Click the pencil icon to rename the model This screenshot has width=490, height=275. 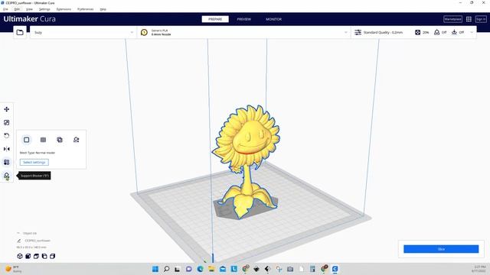click(x=19, y=241)
